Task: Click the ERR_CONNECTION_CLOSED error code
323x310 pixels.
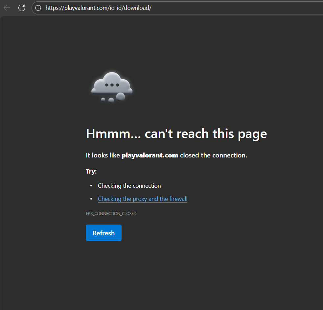Action: [x=111, y=214]
